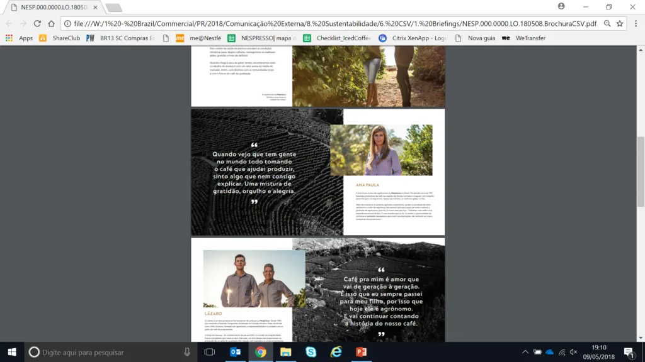
Task: Toggle the muted volume speaker icon
Action: (574, 352)
